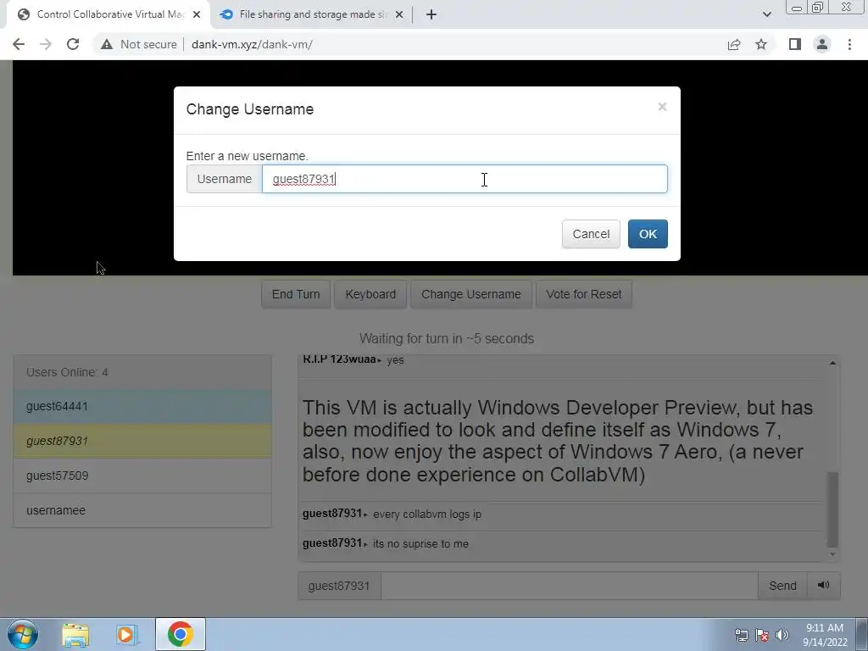The height and width of the screenshot is (651, 868).
Task: Click the chat scrollbar up arrow
Action: 832,363
